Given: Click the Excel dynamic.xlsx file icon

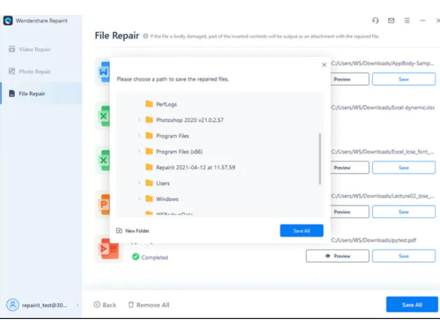Looking at the screenshot, I should [x=103, y=116].
